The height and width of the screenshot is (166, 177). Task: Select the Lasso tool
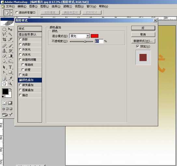tap(4, 34)
